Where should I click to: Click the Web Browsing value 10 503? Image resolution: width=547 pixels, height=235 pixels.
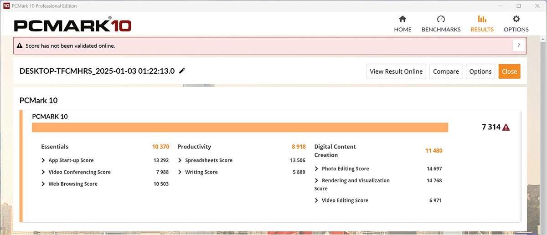click(161, 184)
